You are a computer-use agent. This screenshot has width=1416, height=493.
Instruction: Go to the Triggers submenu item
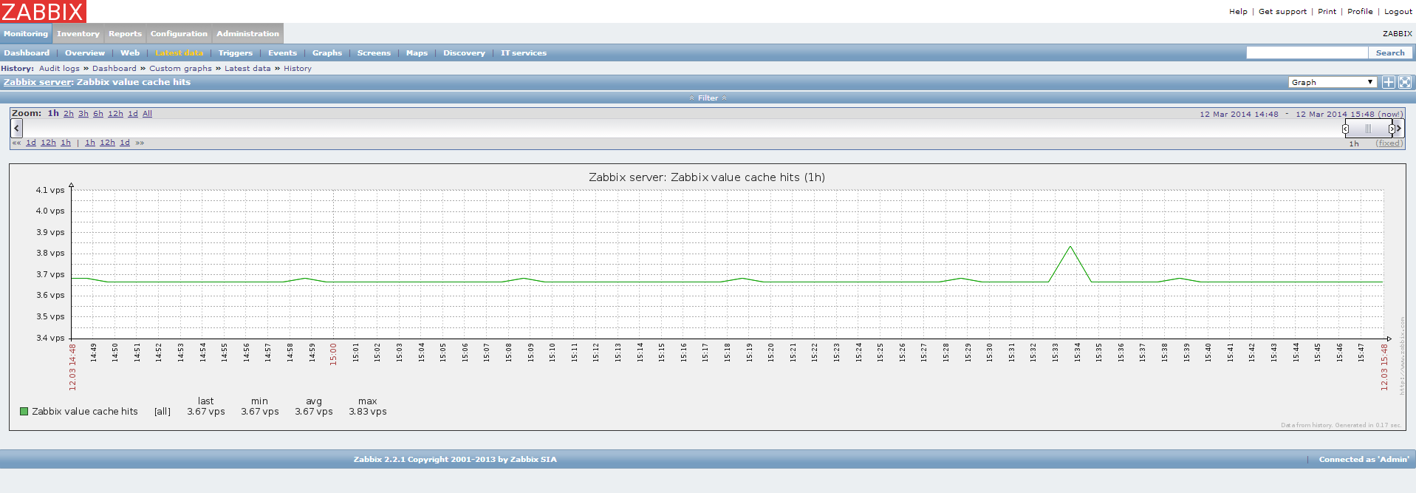click(x=235, y=52)
